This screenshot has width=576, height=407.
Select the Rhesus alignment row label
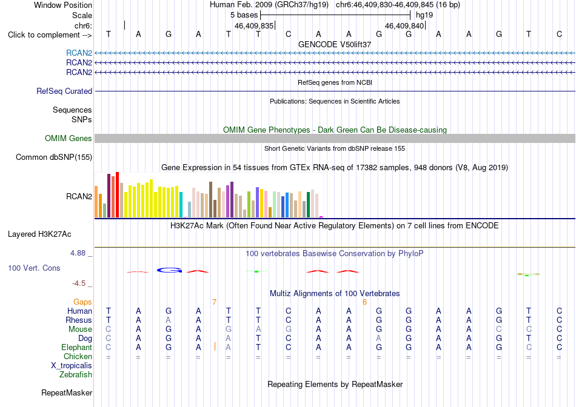79,320
